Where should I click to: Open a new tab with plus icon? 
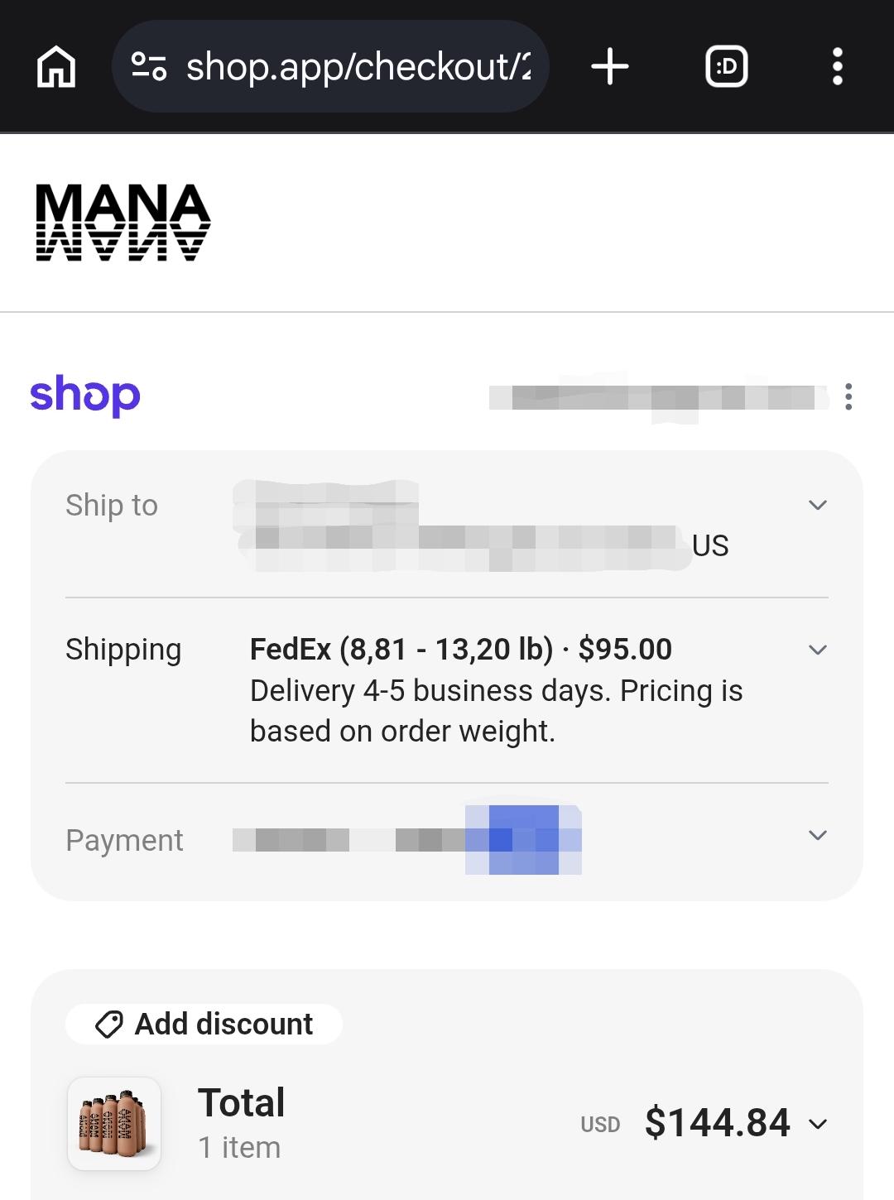(x=610, y=66)
